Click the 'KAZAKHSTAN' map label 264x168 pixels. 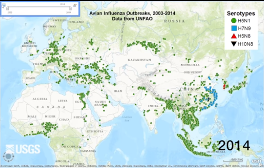click(139, 60)
